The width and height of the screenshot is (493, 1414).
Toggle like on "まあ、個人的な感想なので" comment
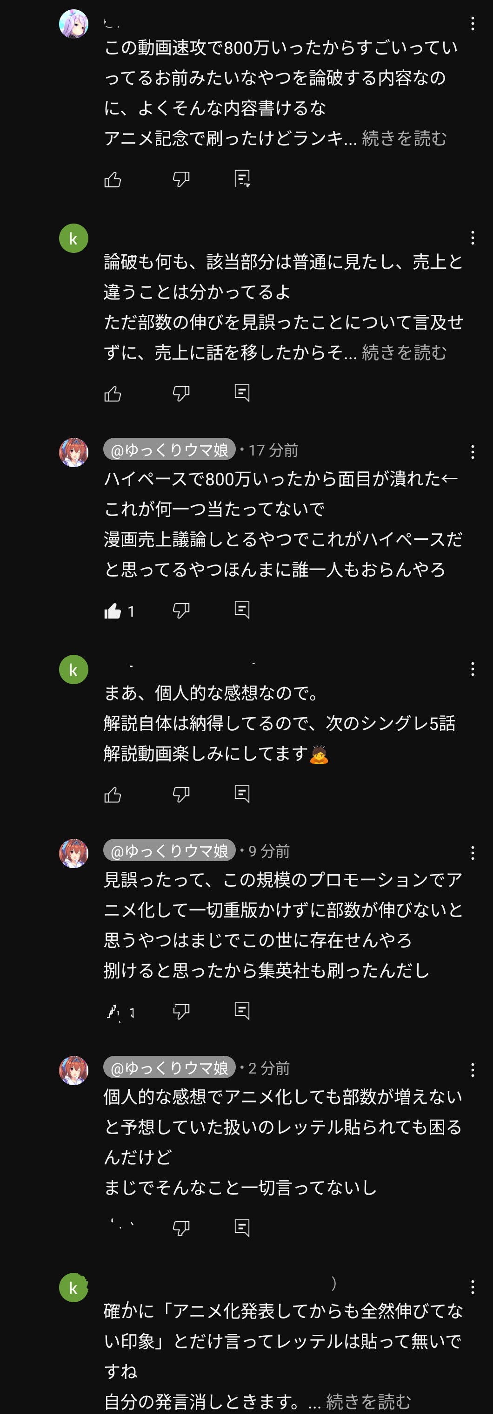pos(113,794)
